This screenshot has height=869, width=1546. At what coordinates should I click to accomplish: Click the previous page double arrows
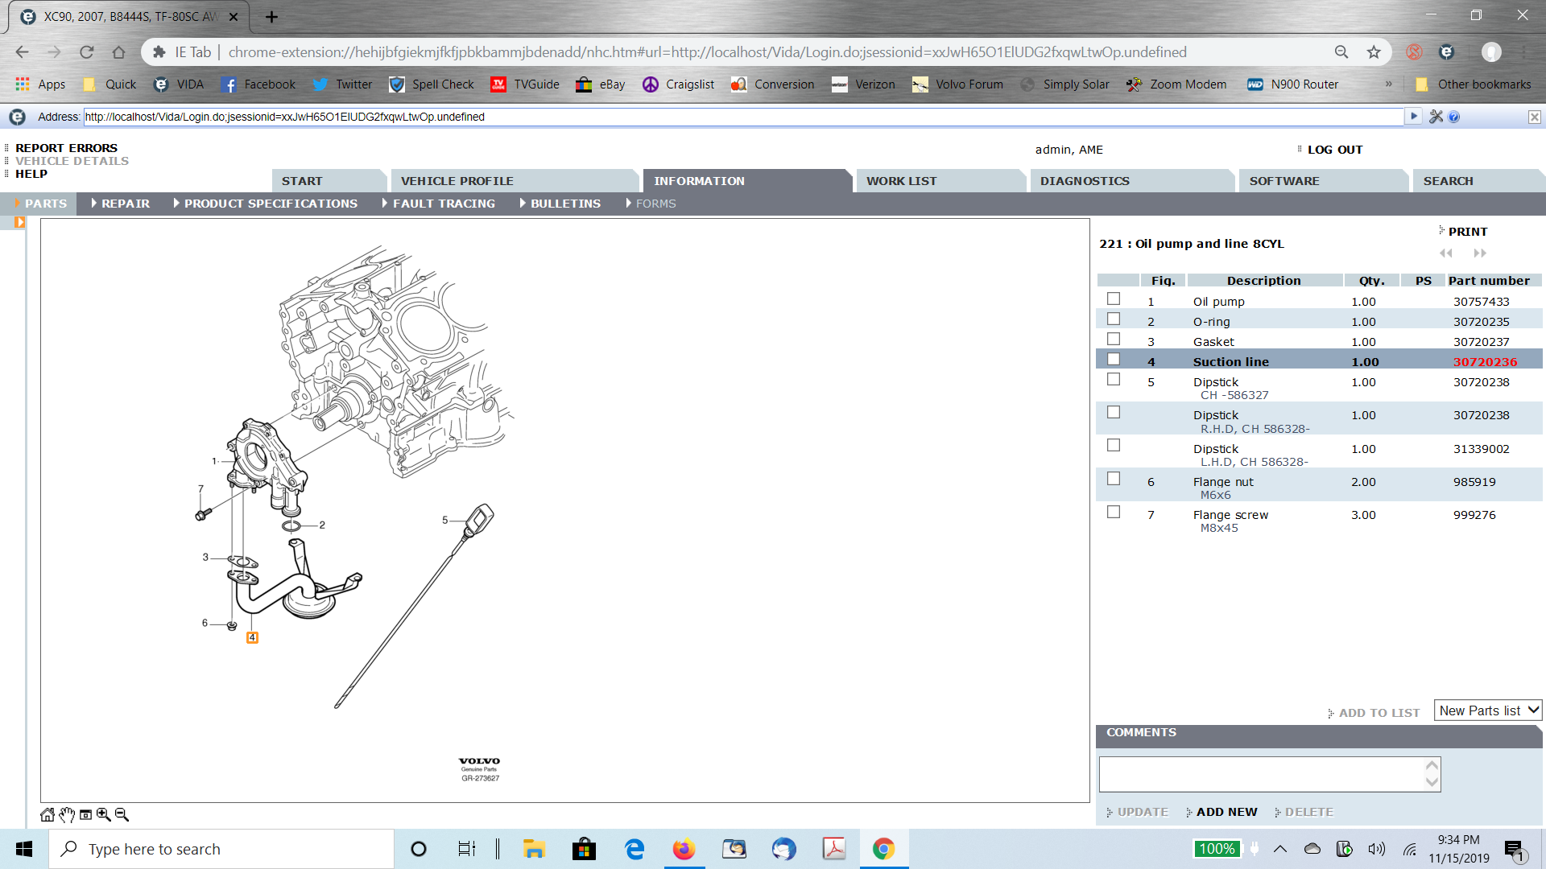1446,253
